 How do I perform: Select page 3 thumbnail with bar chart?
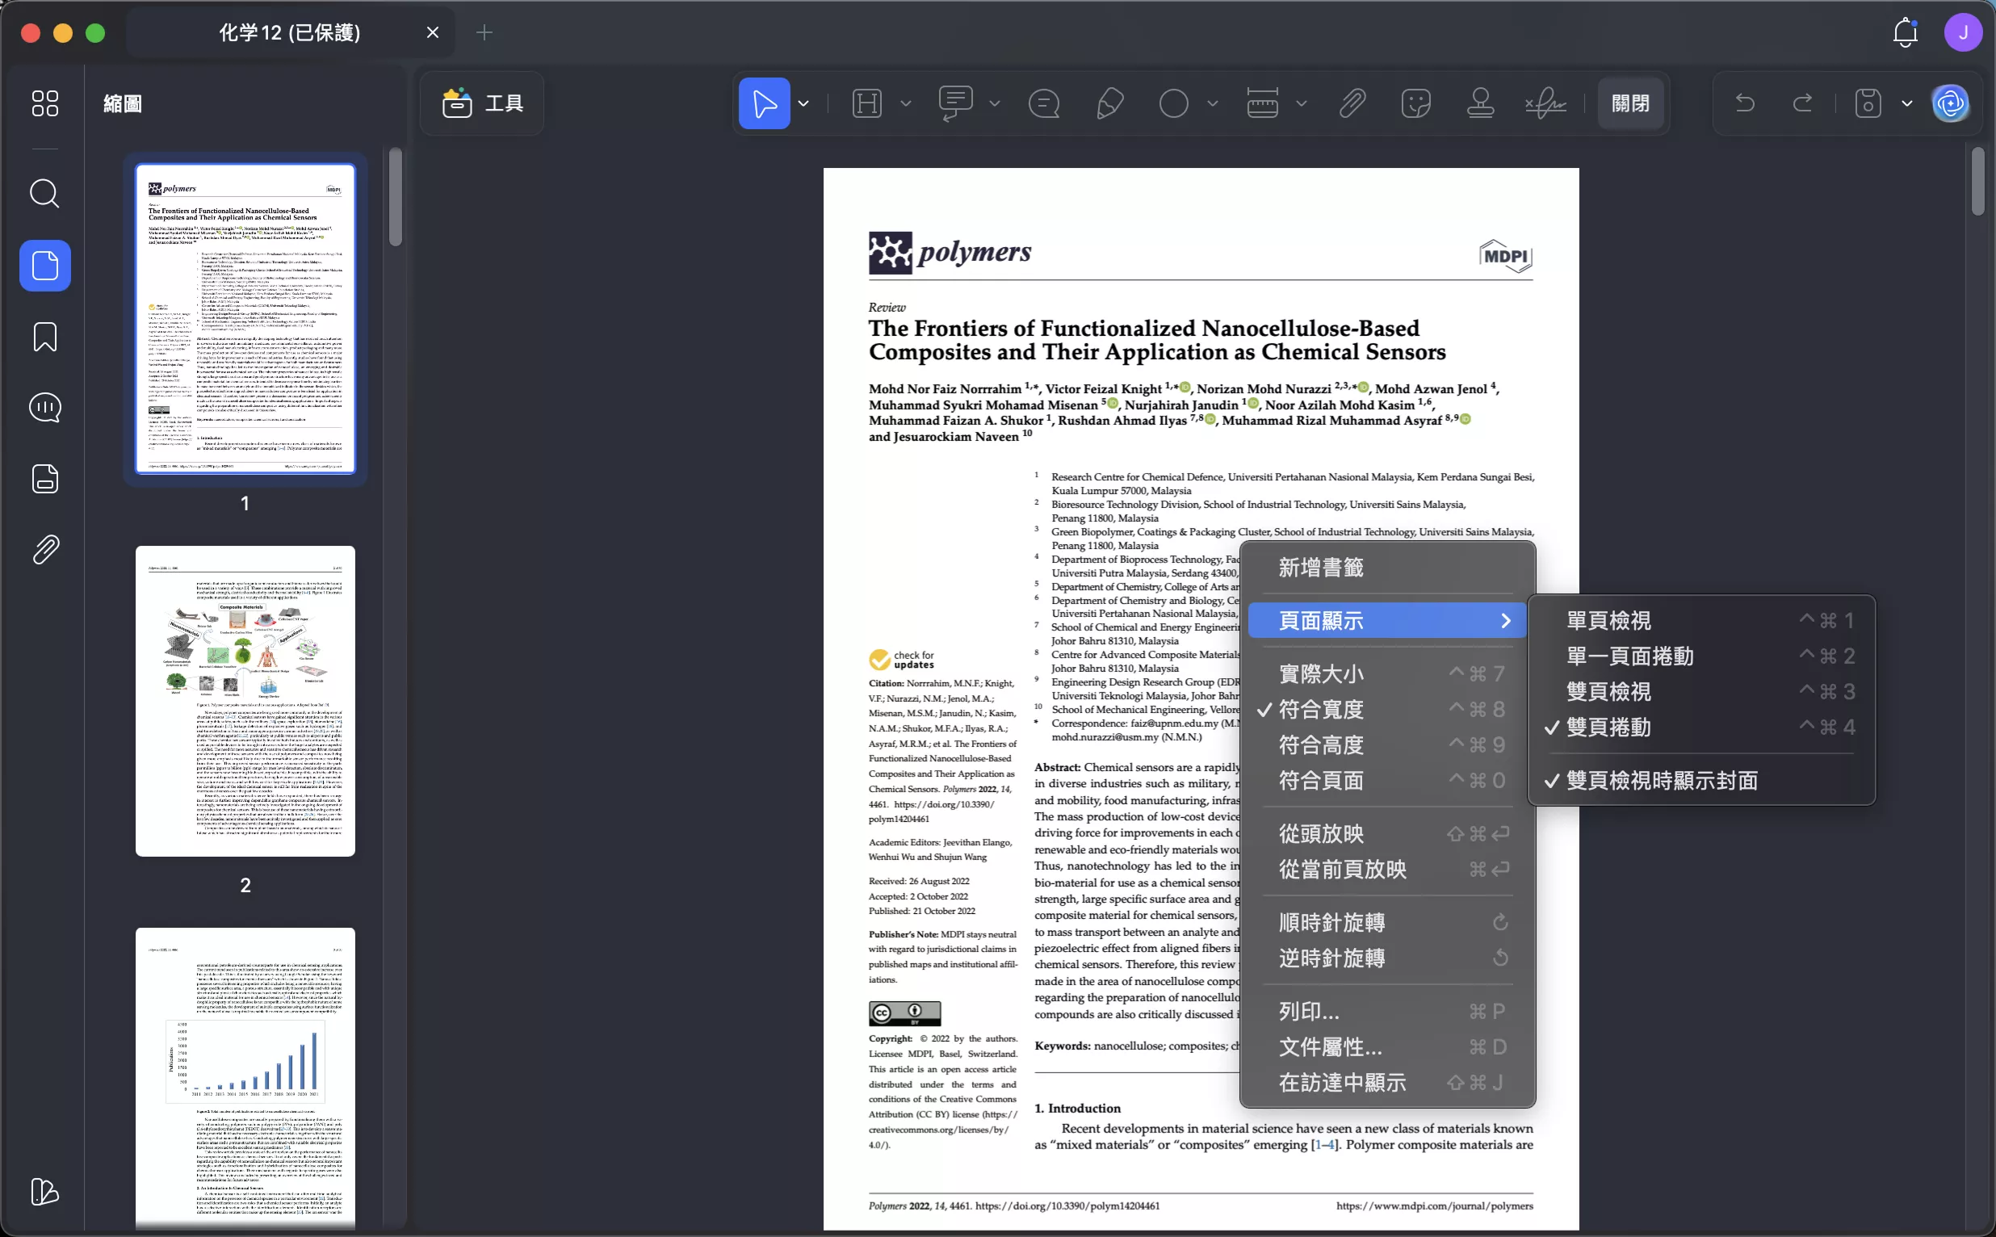tap(245, 1078)
